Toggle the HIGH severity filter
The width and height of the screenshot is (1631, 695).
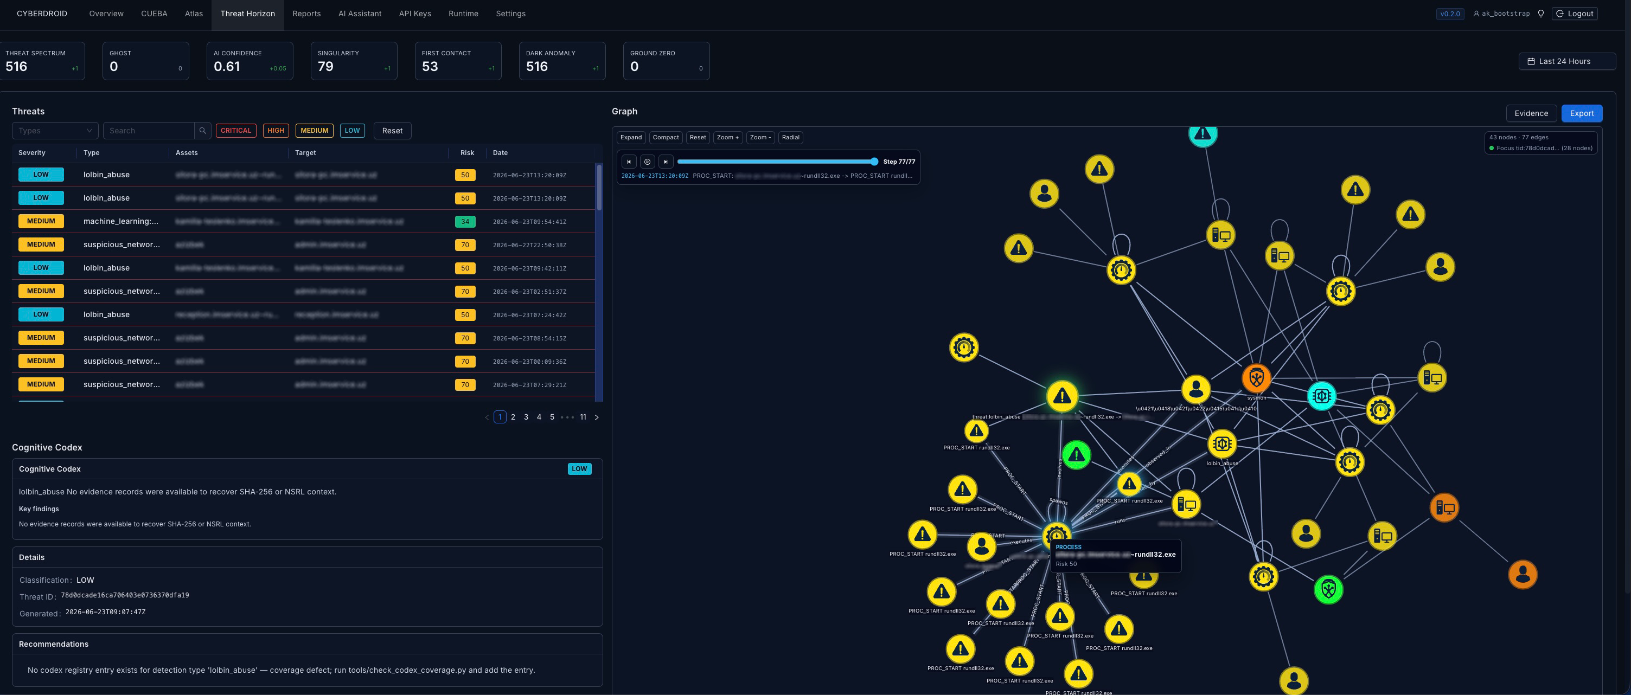click(x=276, y=131)
